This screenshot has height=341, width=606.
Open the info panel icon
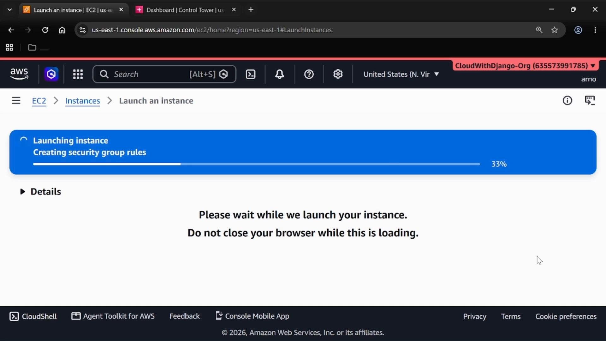567,101
